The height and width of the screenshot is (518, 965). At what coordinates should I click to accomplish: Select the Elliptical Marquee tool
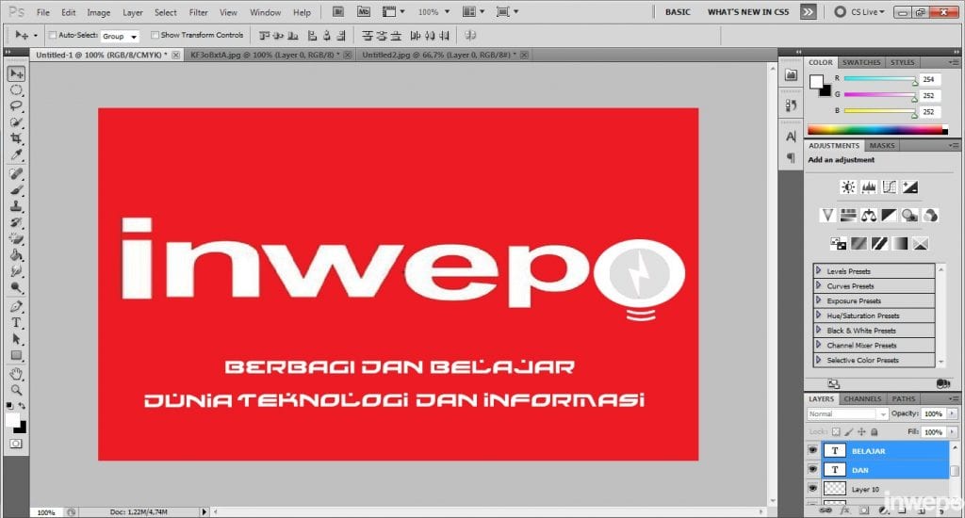tap(16, 90)
